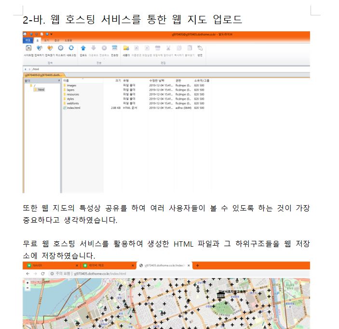339x329 pixels.
Task: Open a new browser tab with plus
Action: pyautogui.click(x=197, y=265)
